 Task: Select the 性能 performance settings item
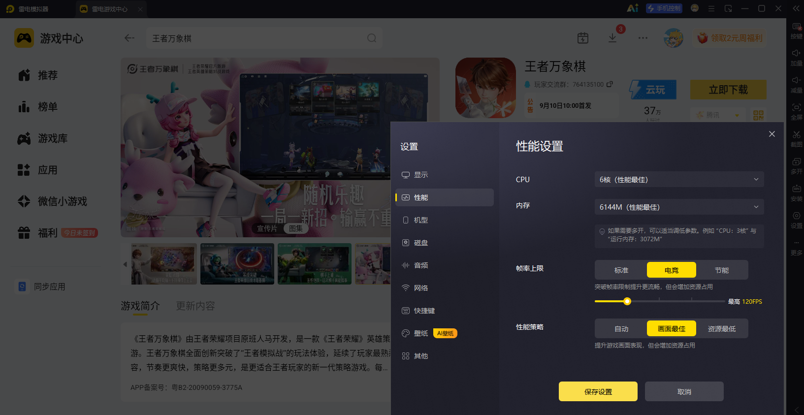coord(444,197)
